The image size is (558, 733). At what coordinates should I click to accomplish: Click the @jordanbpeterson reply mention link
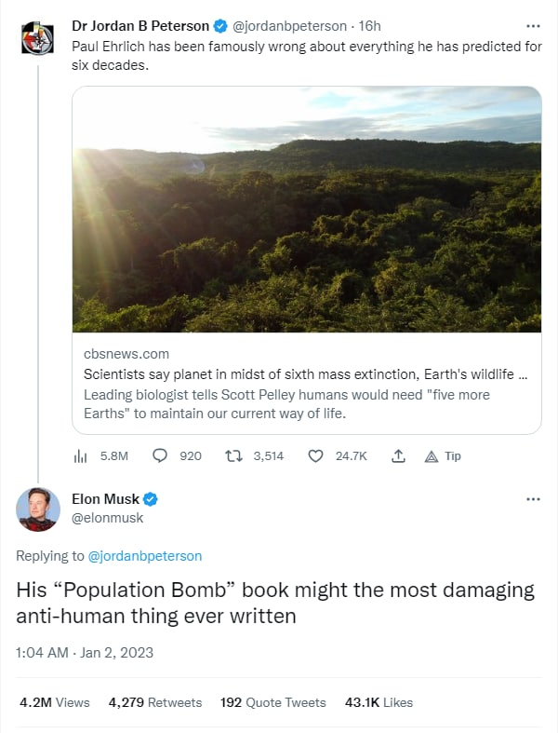point(145,556)
